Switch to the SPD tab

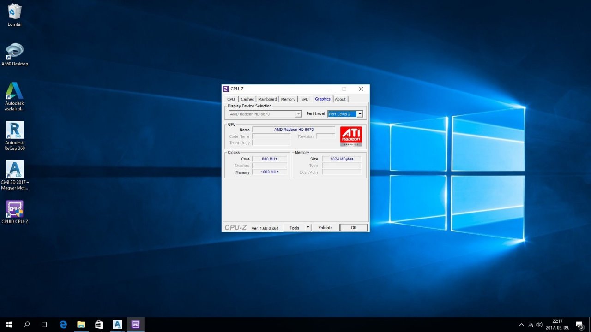click(x=305, y=99)
